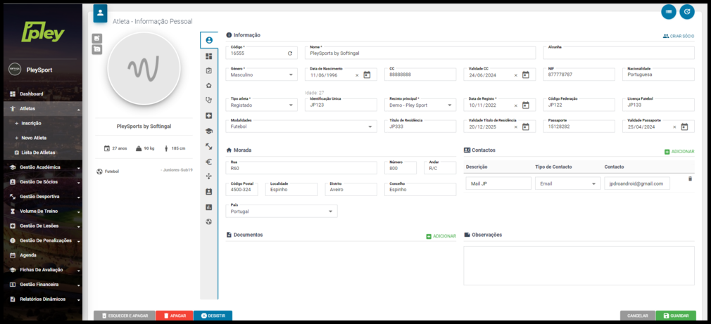Click the Criar Sócio link
This screenshot has width=711, height=324.
point(679,35)
